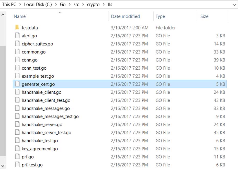Select the alert.go file name
The height and width of the screenshot is (170, 238).
29,36
